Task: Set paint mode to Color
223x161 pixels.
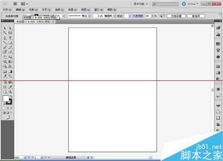Action: [x=4, y=108]
